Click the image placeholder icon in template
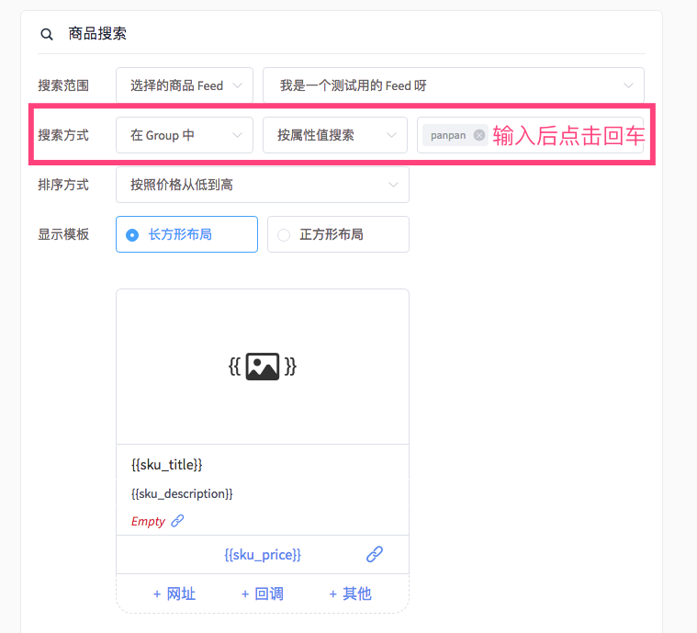This screenshot has height=633, width=697. coord(263,367)
